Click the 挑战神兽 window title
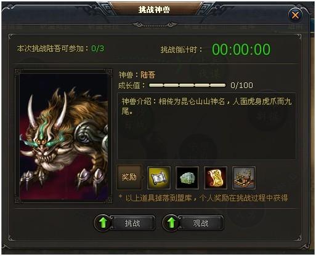Viewport: 316px width, 256px height. (x=154, y=9)
